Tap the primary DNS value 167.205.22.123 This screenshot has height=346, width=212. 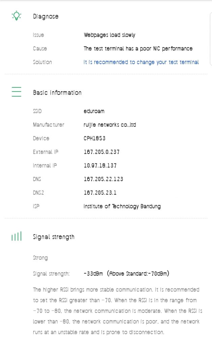(103, 179)
